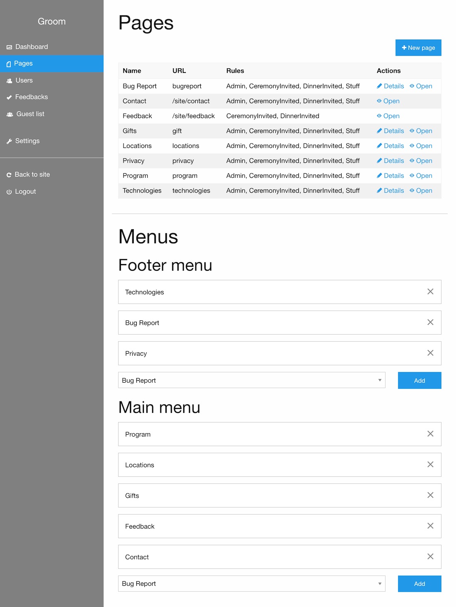This screenshot has height=607, width=456.
Task: Select the Locations item in Main menu
Action: point(280,465)
